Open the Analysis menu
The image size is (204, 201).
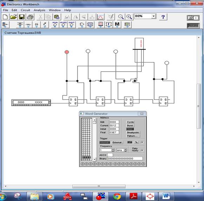click(39, 10)
